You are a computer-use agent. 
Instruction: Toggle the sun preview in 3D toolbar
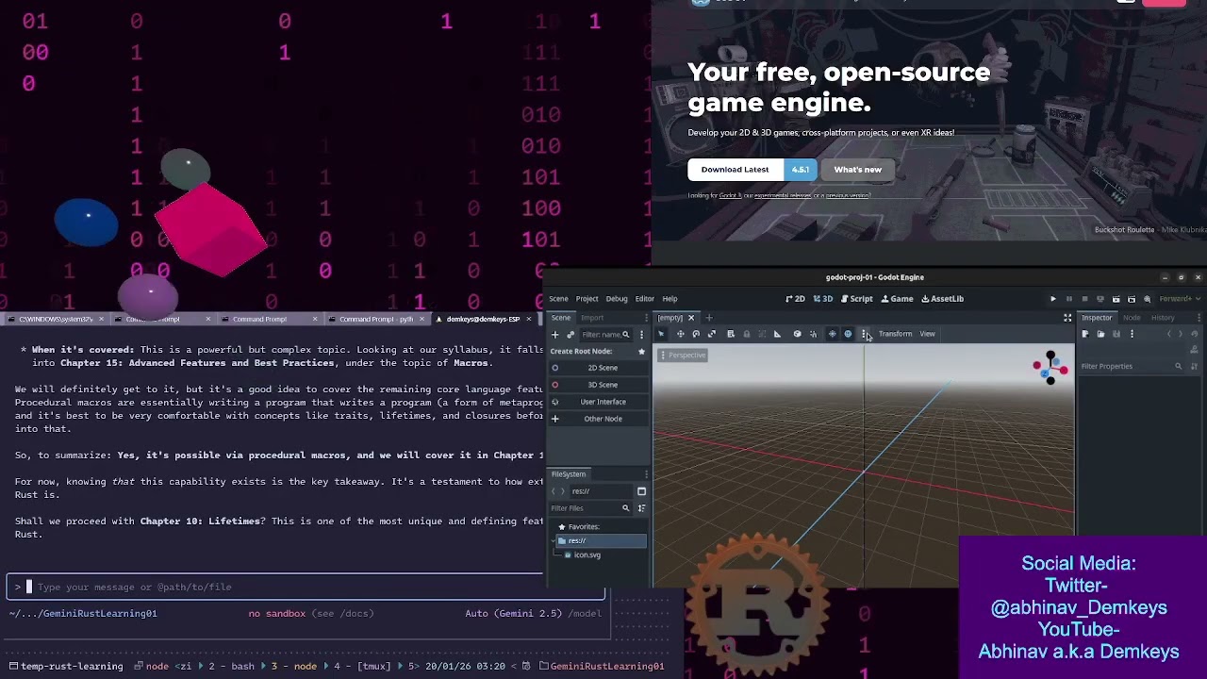(832, 334)
